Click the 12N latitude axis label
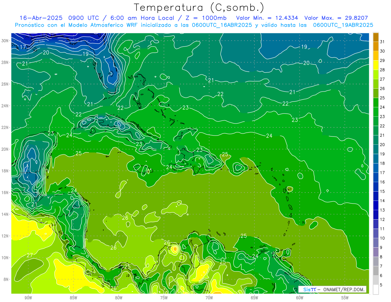 [x=5, y=236]
